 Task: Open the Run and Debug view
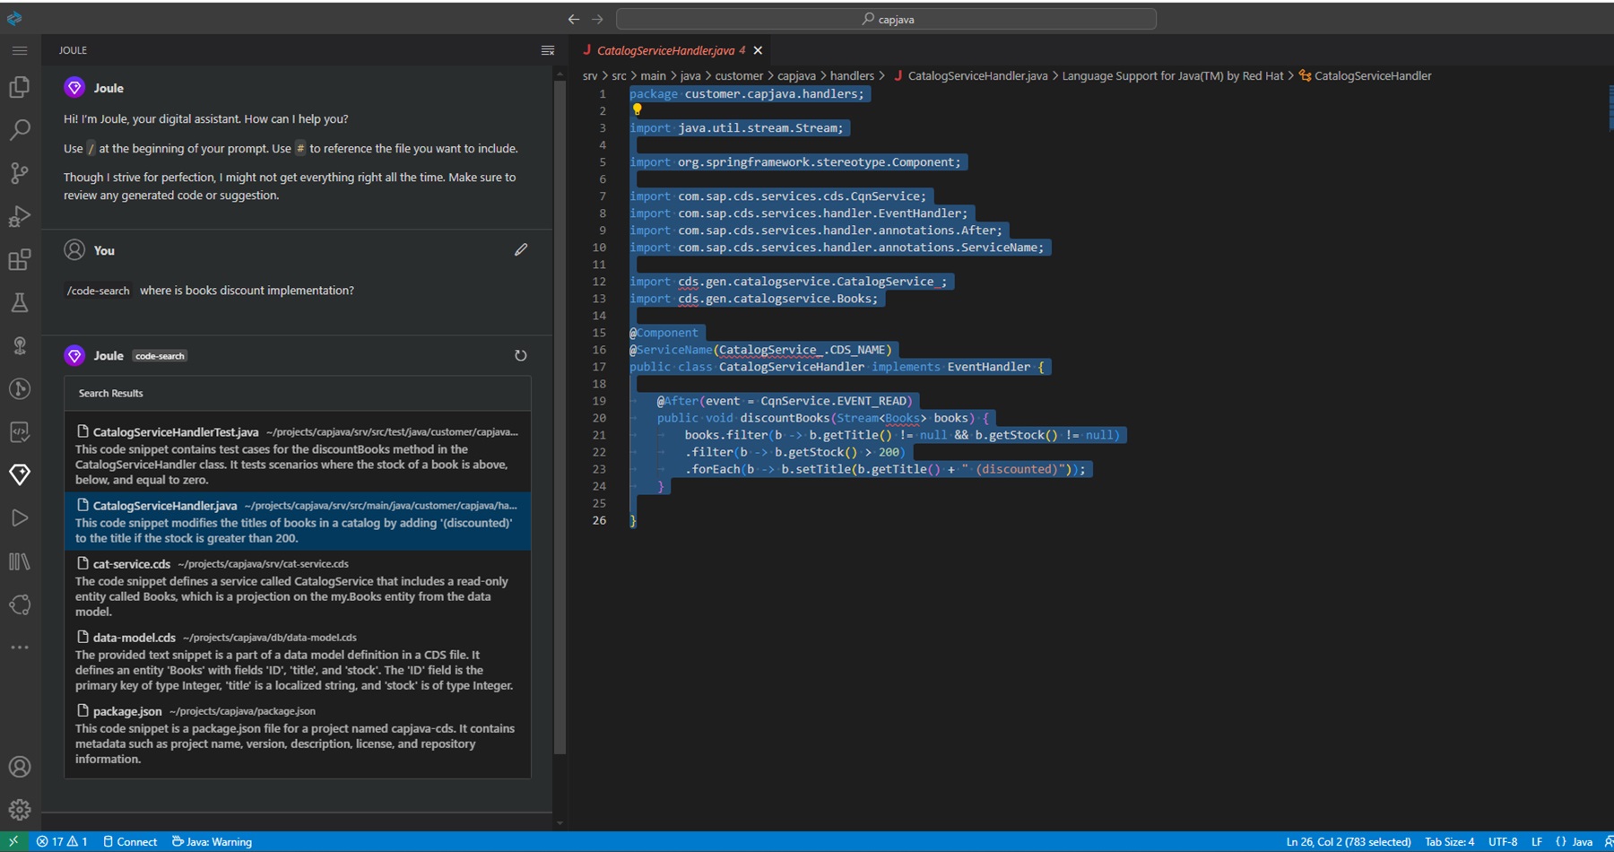pyautogui.click(x=20, y=216)
